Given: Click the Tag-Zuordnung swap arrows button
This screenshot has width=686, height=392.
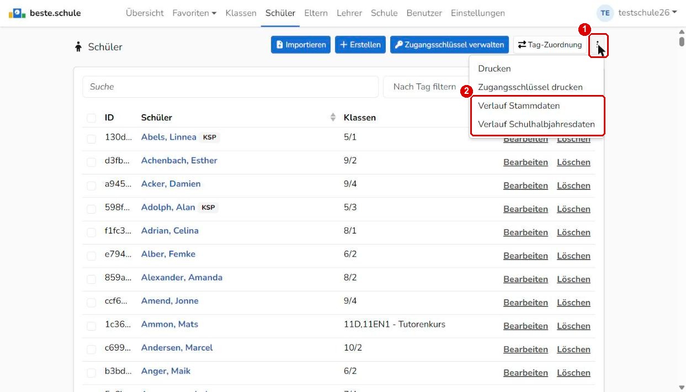Looking at the screenshot, I should (x=550, y=45).
